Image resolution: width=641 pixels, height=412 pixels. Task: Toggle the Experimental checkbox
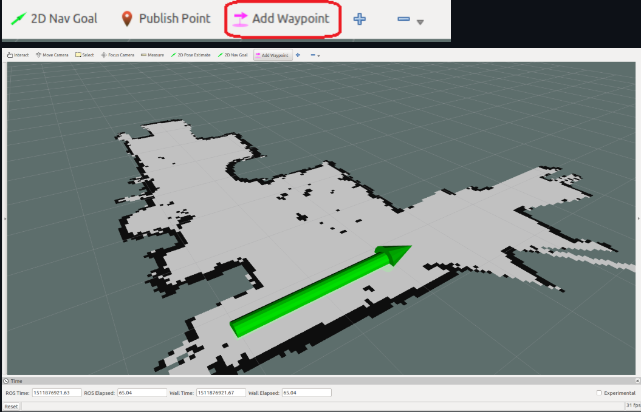tap(599, 393)
